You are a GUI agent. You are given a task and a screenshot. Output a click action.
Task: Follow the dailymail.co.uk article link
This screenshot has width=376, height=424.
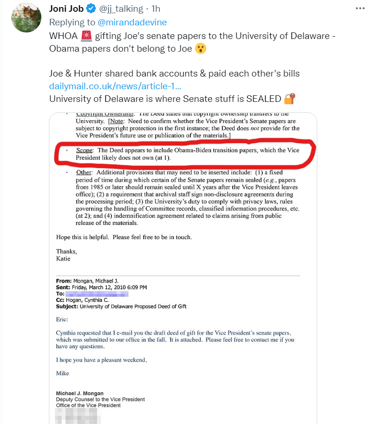click(x=115, y=86)
